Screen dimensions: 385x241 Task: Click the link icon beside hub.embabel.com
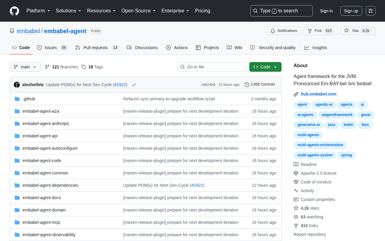click(296, 94)
